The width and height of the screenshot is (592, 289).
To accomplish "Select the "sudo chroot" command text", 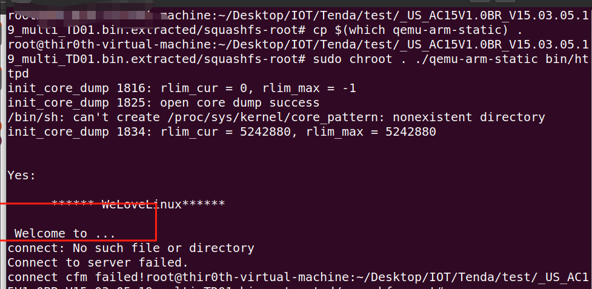I will pos(353,59).
